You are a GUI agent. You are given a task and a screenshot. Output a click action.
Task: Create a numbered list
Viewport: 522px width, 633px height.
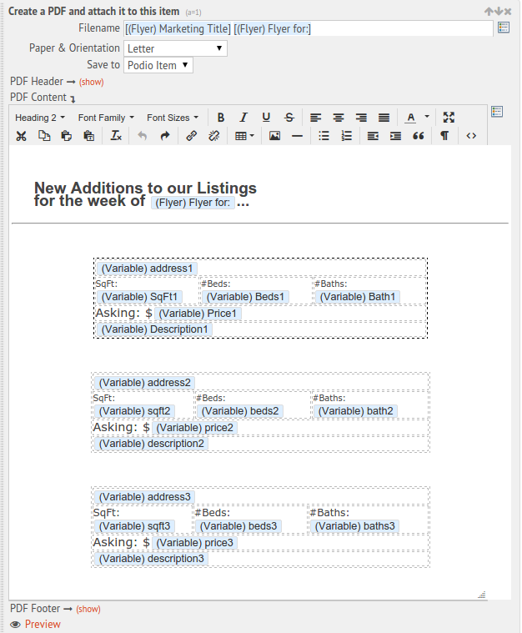pos(346,136)
